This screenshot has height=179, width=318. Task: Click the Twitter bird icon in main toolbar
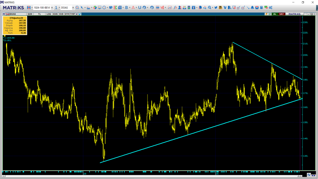216,7
